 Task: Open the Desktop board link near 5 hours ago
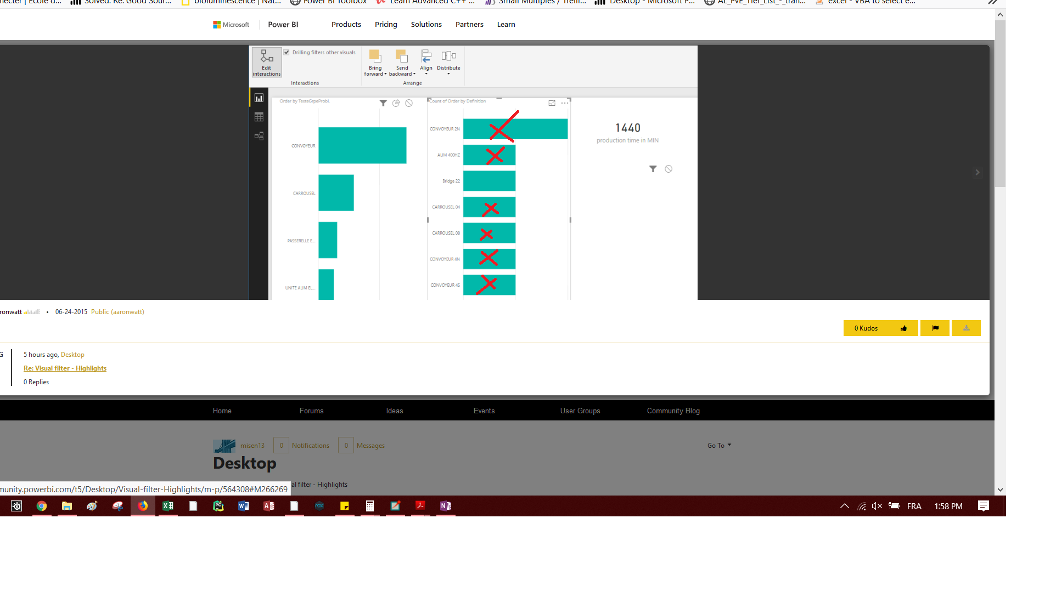coord(72,355)
